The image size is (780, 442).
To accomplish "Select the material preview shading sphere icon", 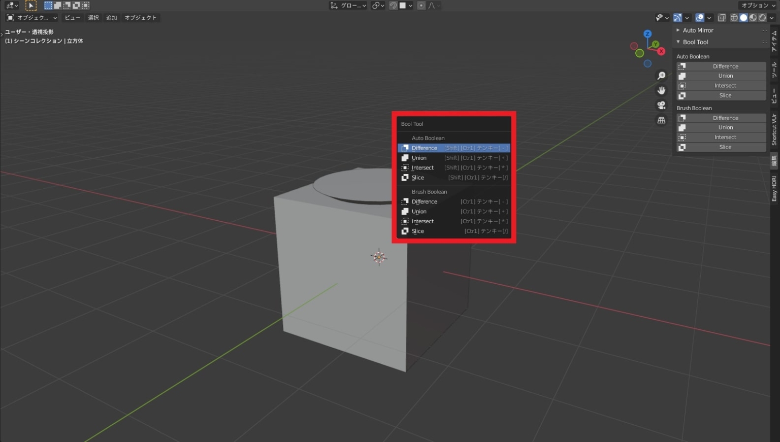I will coord(752,18).
